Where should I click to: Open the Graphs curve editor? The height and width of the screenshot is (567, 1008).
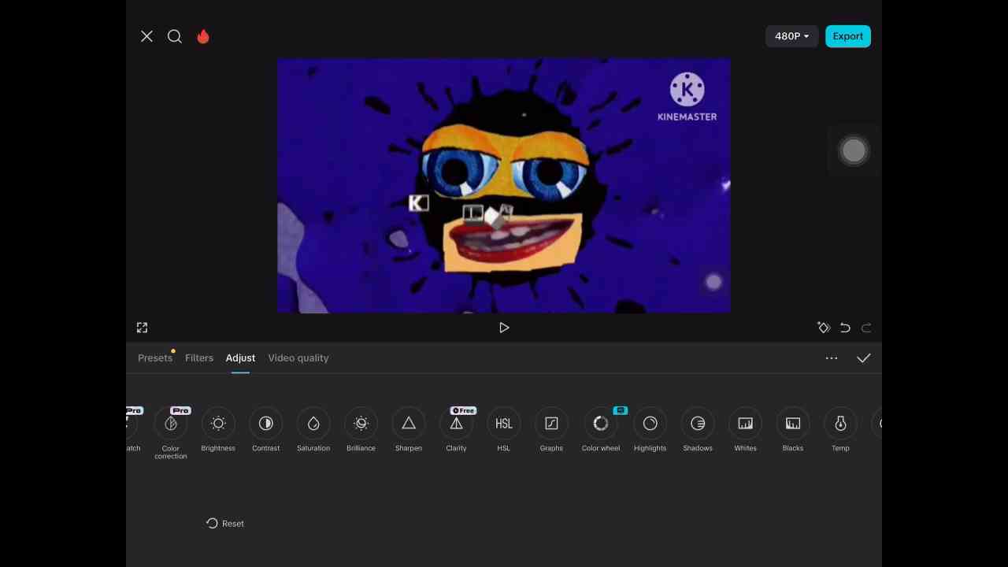pyautogui.click(x=551, y=424)
